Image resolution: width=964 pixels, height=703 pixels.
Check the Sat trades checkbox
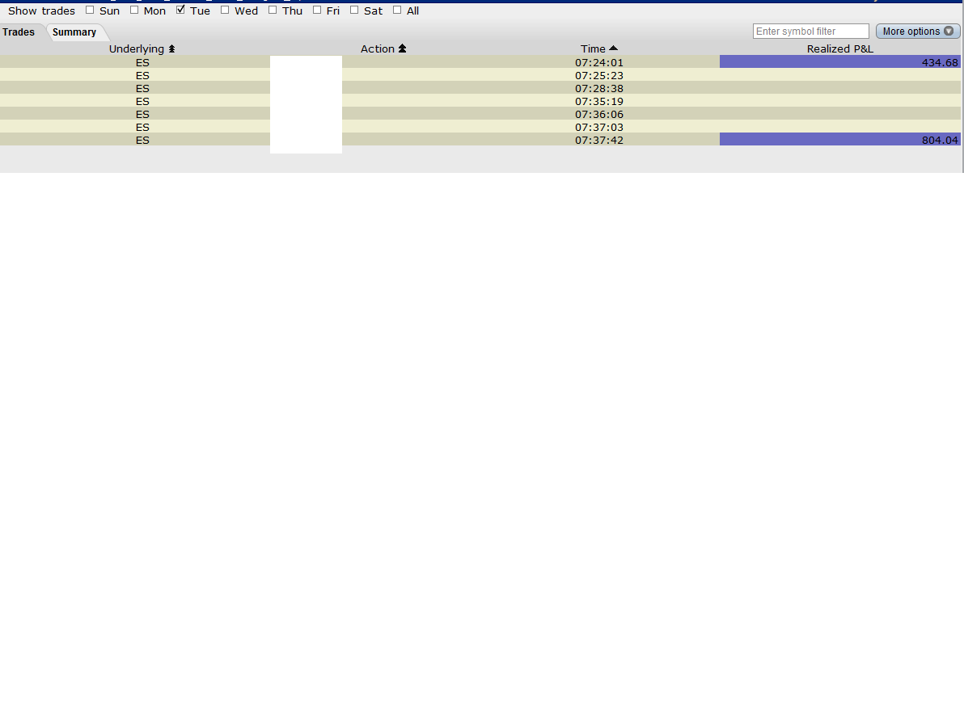[x=354, y=10]
